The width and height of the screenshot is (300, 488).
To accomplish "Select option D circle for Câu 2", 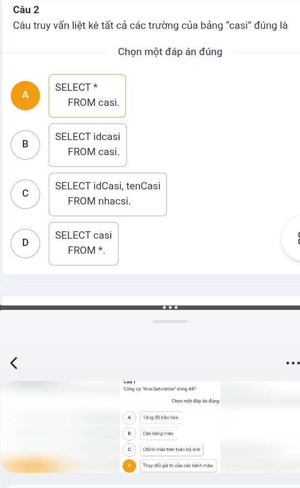I will [x=25, y=244].
